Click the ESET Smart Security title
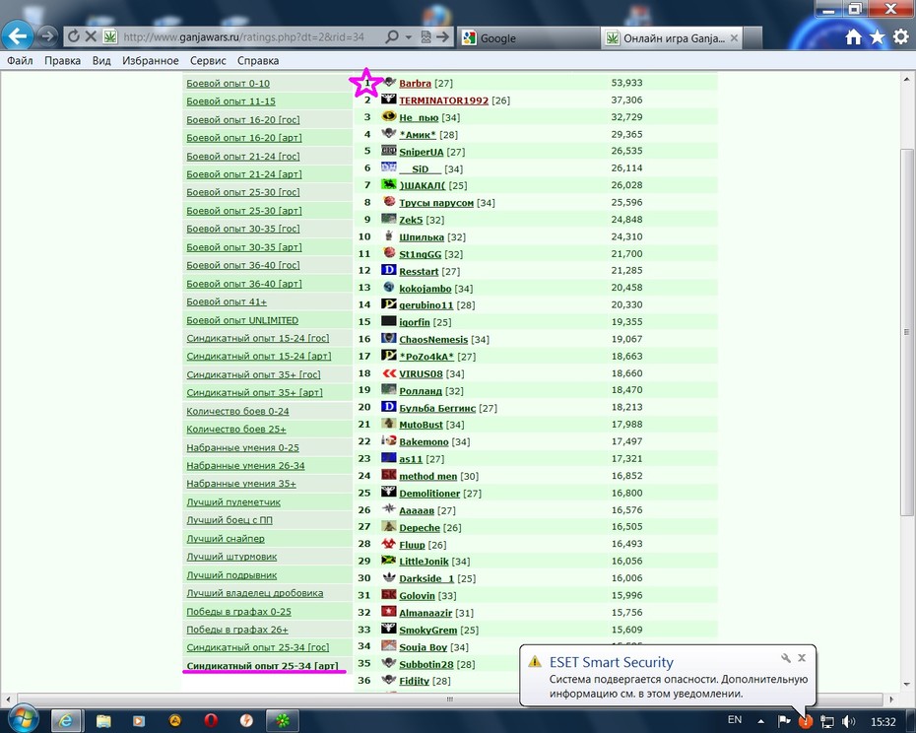Screen dimensions: 916x733 click(x=611, y=662)
